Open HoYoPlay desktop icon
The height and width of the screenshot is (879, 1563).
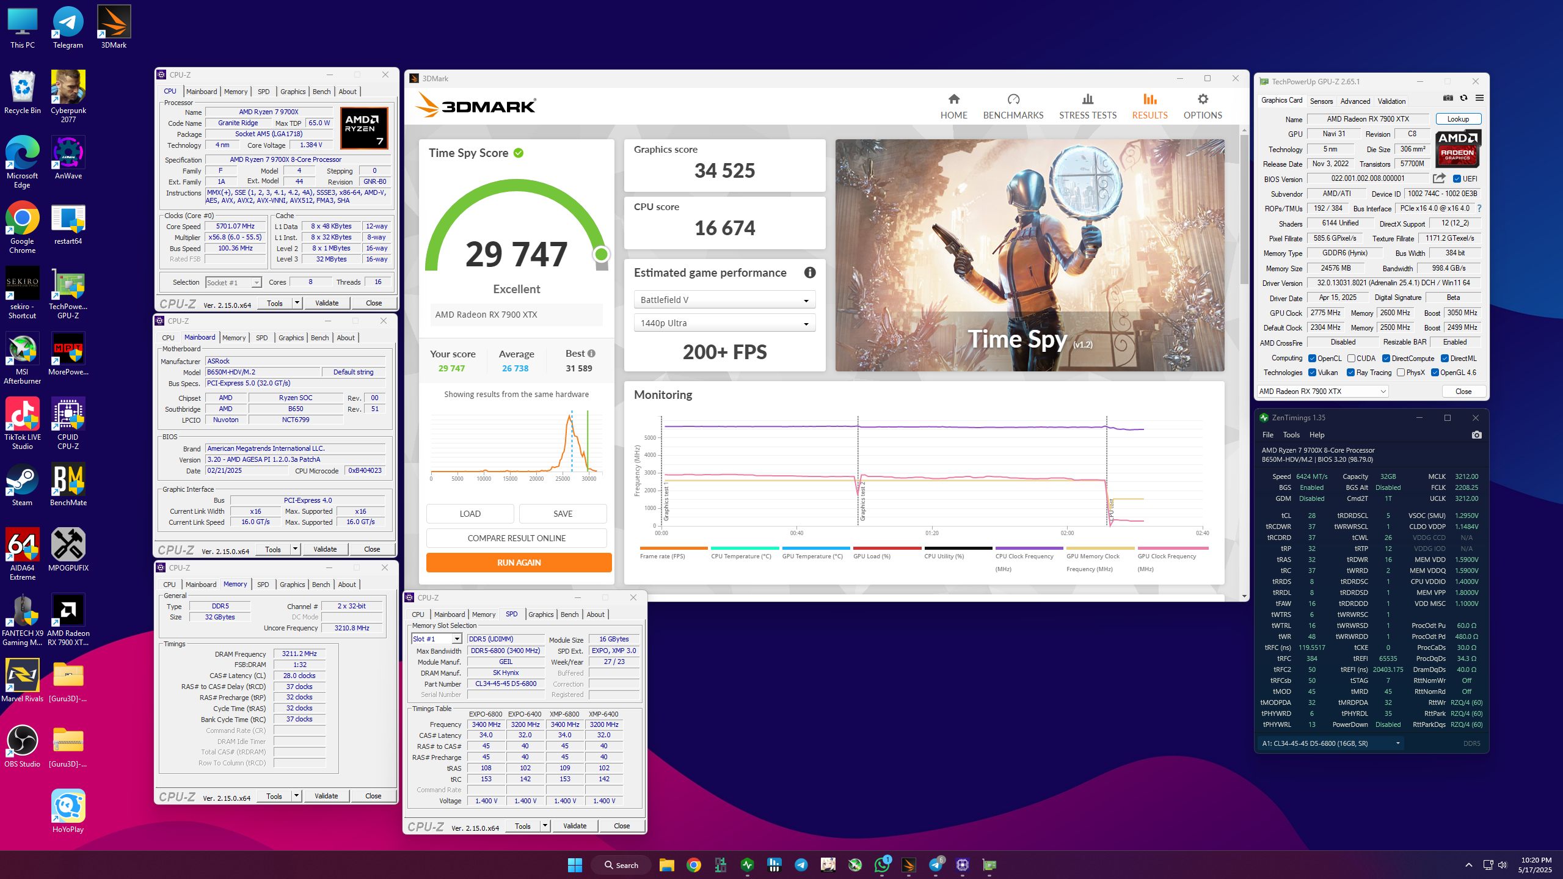point(68,811)
